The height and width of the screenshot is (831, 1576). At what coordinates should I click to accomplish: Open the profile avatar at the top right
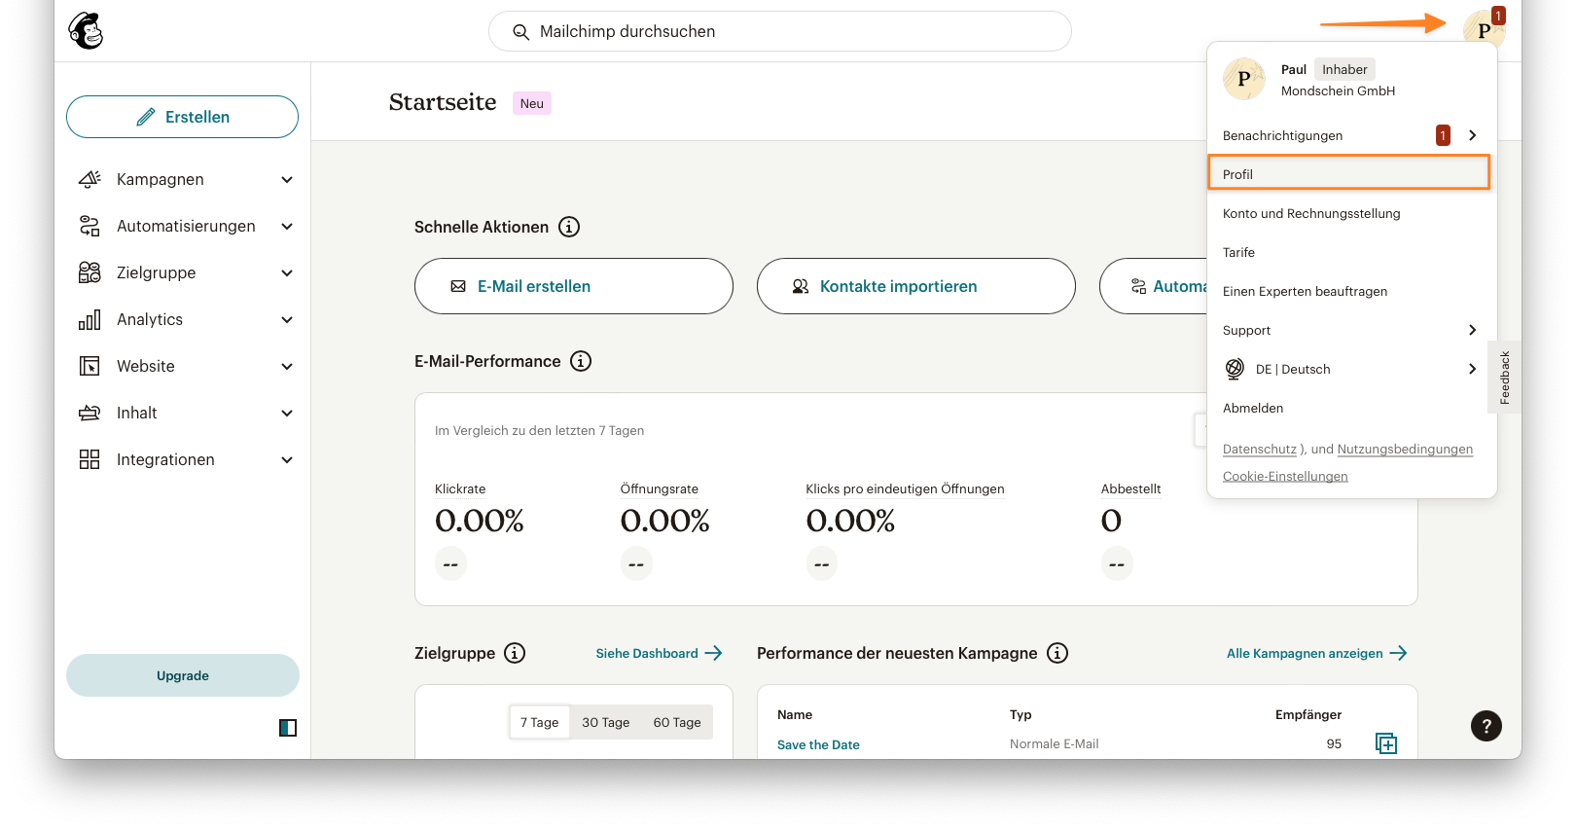point(1484,29)
